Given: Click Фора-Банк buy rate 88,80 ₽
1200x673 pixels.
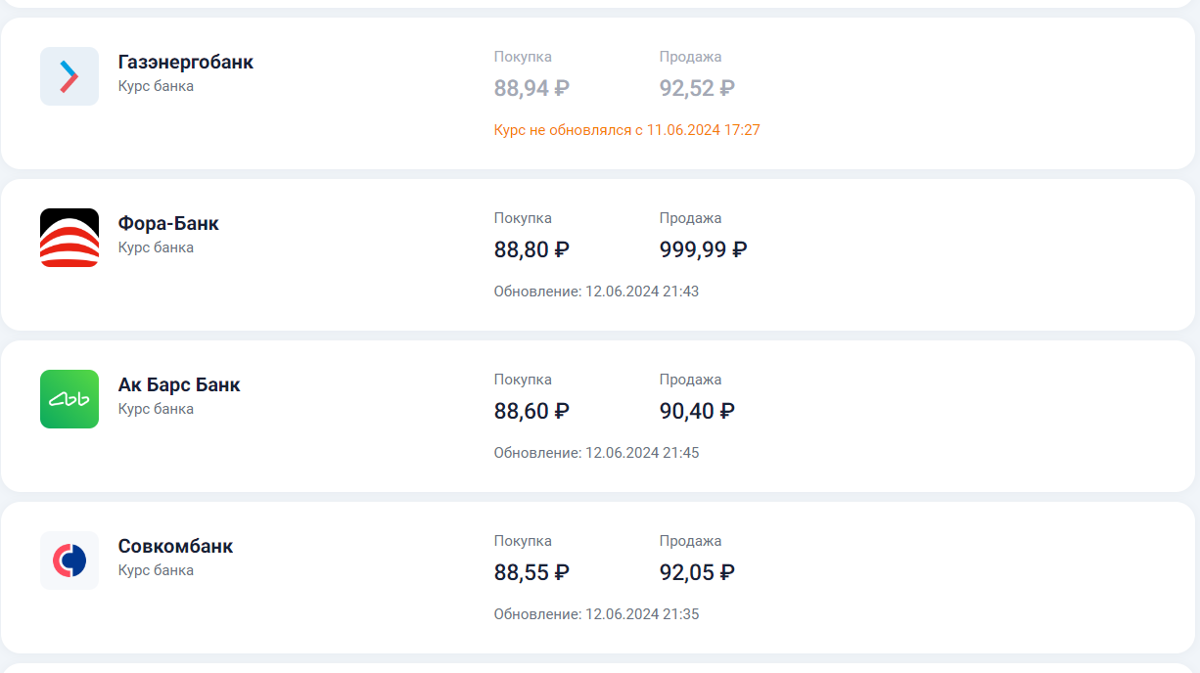Looking at the screenshot, I should click(531, 250).
